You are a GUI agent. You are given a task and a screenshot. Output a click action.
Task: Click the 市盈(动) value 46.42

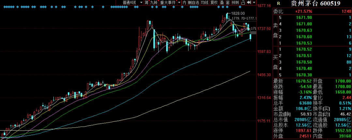345,114
